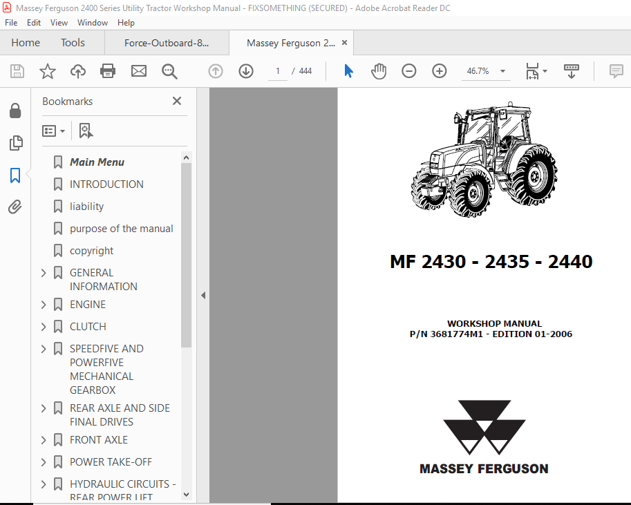Open the zoom percentage dropdown

[x=502, y=71]
